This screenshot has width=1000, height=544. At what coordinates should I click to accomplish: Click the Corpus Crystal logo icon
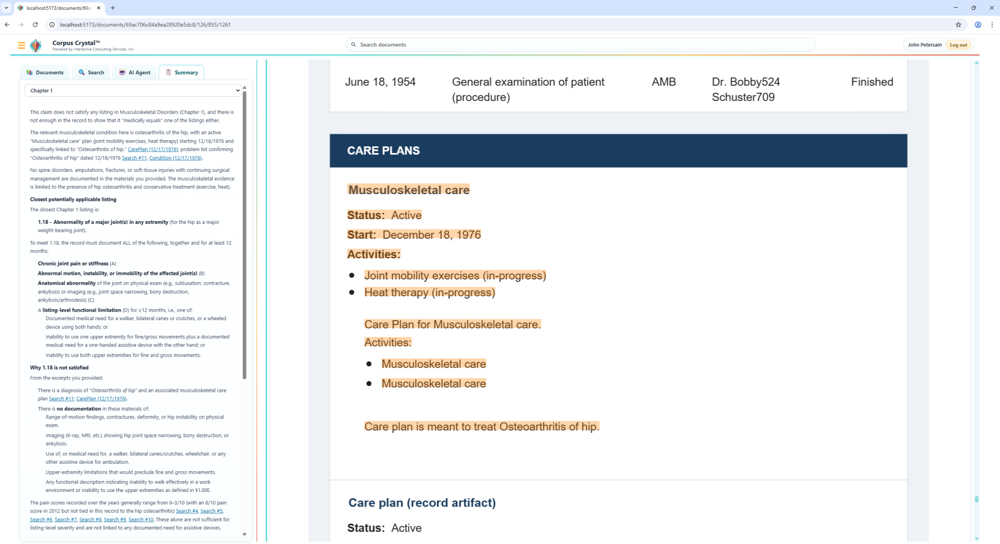click(36, 46)
